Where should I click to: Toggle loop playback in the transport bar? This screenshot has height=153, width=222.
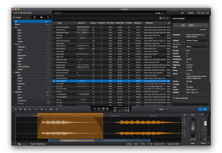pyautogui.click(x=51, y=109)
